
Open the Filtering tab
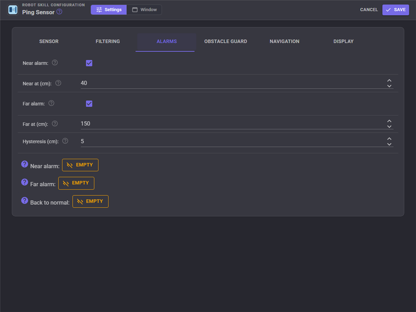coord(108,42)
